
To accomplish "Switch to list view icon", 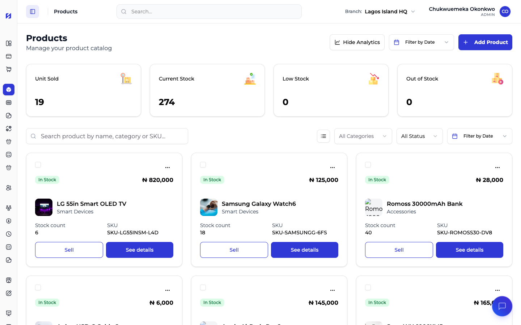I will coord(323,136).
